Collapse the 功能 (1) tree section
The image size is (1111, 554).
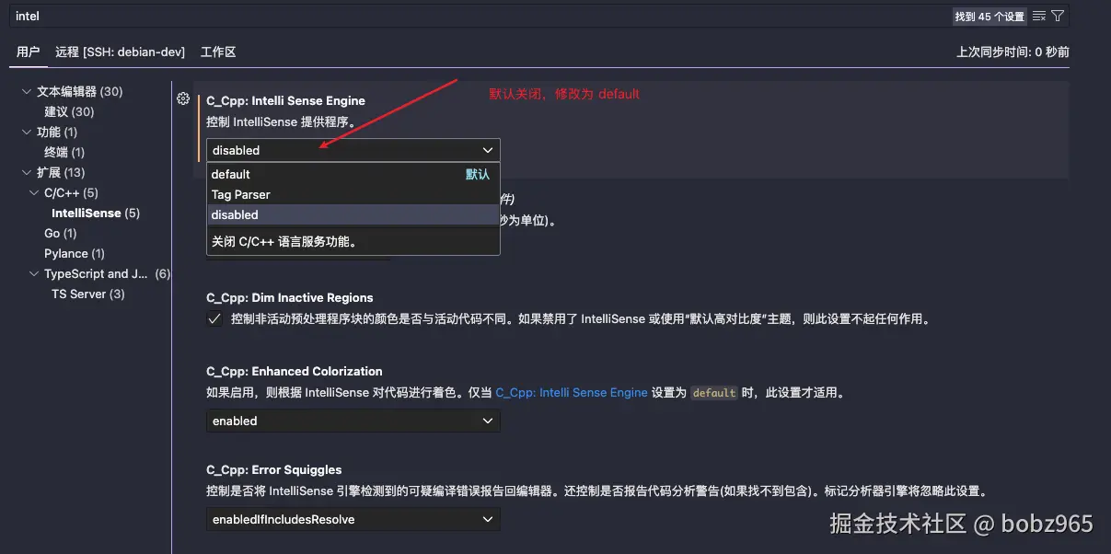click(x=28, y=132)
